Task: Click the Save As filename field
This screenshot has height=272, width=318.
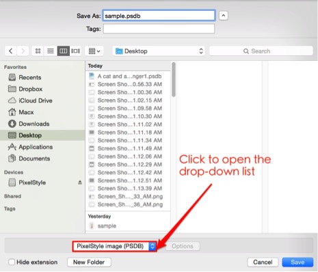Action: [x=159, y=16]
